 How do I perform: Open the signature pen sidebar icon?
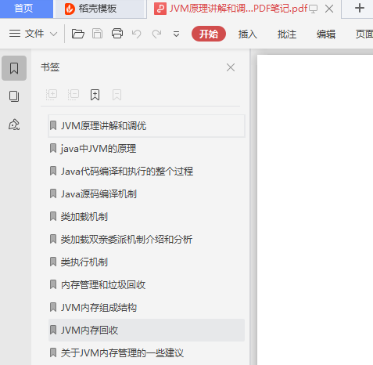pyautogui.click(x=14, y=125)
